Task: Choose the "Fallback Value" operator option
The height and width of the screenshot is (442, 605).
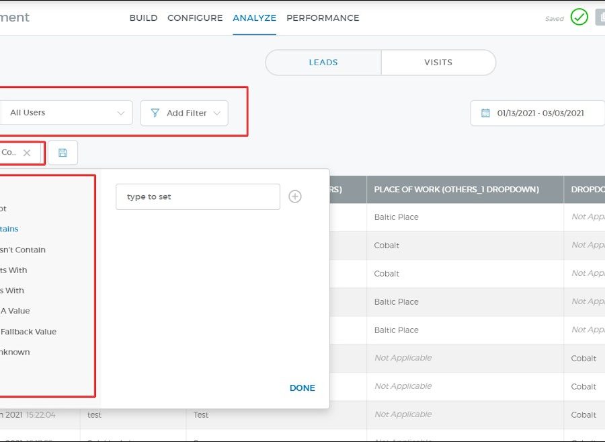Action: click(x=28, y=332)
